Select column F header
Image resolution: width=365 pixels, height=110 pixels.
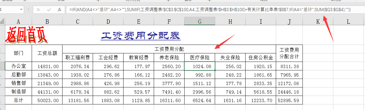[x=169, y=21]
